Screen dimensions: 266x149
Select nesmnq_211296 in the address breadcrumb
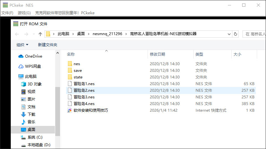(107, 34)
